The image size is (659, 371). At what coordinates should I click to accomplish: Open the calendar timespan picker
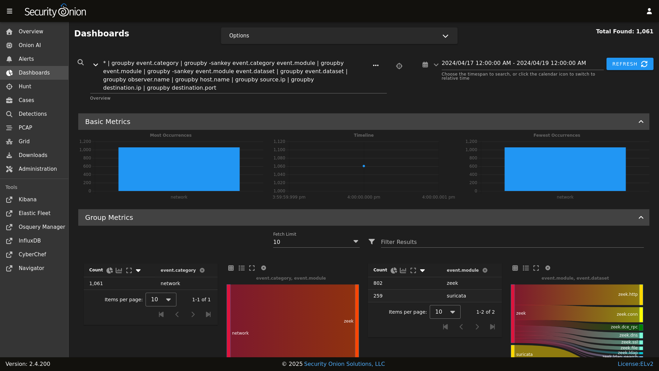pyautogui.click(x=425, y=65)
